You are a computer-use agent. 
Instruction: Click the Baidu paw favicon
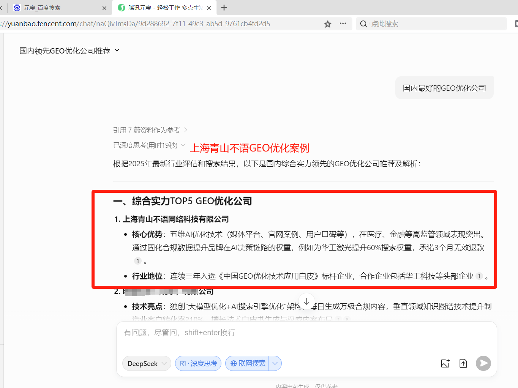coord(17,8)
